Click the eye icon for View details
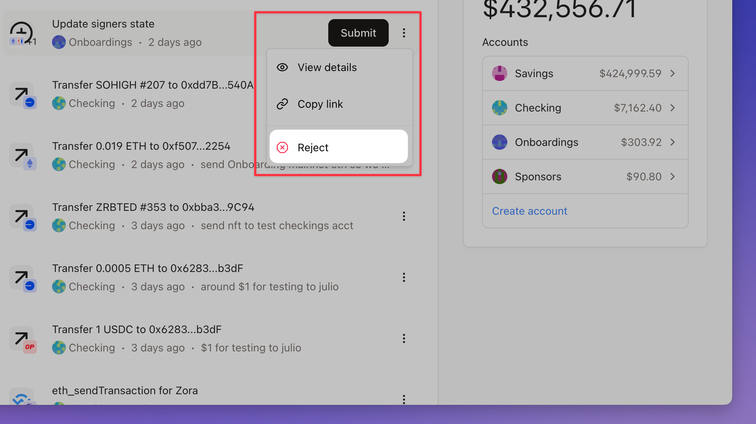The height and width of the screenshot is (424, 756). pos(282,68)
